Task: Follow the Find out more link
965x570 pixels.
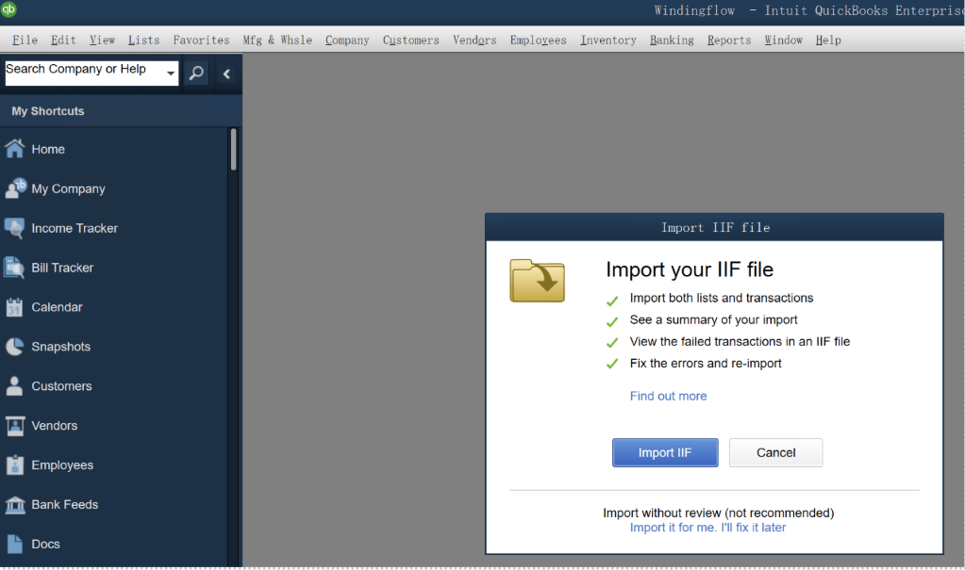Action: point(669,396)
